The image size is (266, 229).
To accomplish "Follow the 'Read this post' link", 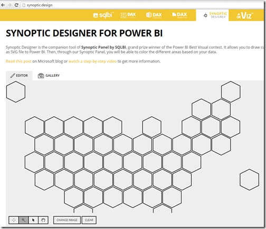I will (x=18, y=61).
